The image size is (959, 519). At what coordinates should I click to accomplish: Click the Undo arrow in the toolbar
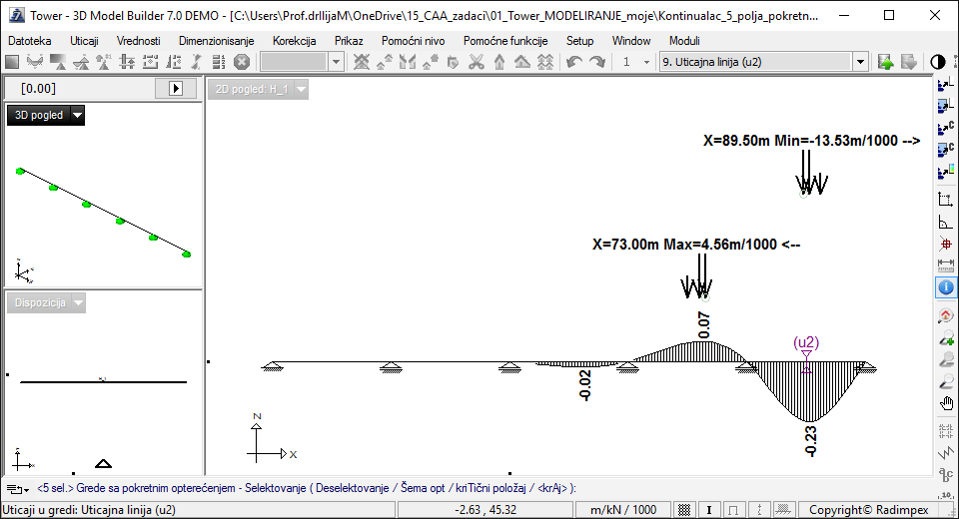click(573, 62)
